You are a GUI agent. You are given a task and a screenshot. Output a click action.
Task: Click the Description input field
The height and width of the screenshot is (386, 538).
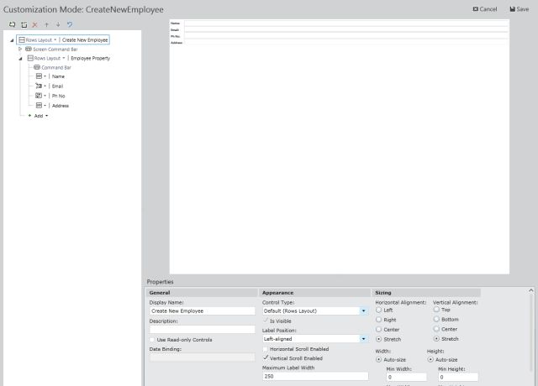(203, 330)
